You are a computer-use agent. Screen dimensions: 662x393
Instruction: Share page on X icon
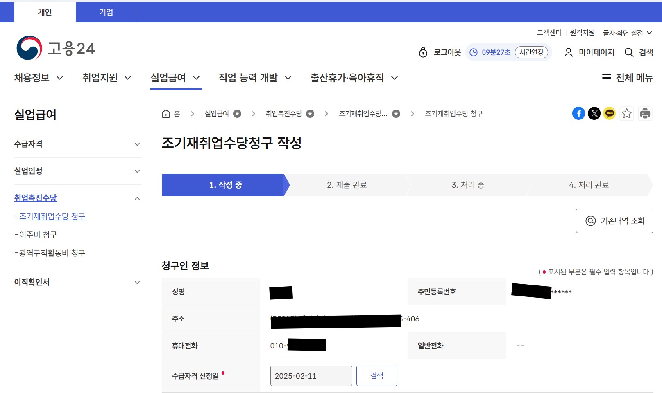[x=594, y=113]
